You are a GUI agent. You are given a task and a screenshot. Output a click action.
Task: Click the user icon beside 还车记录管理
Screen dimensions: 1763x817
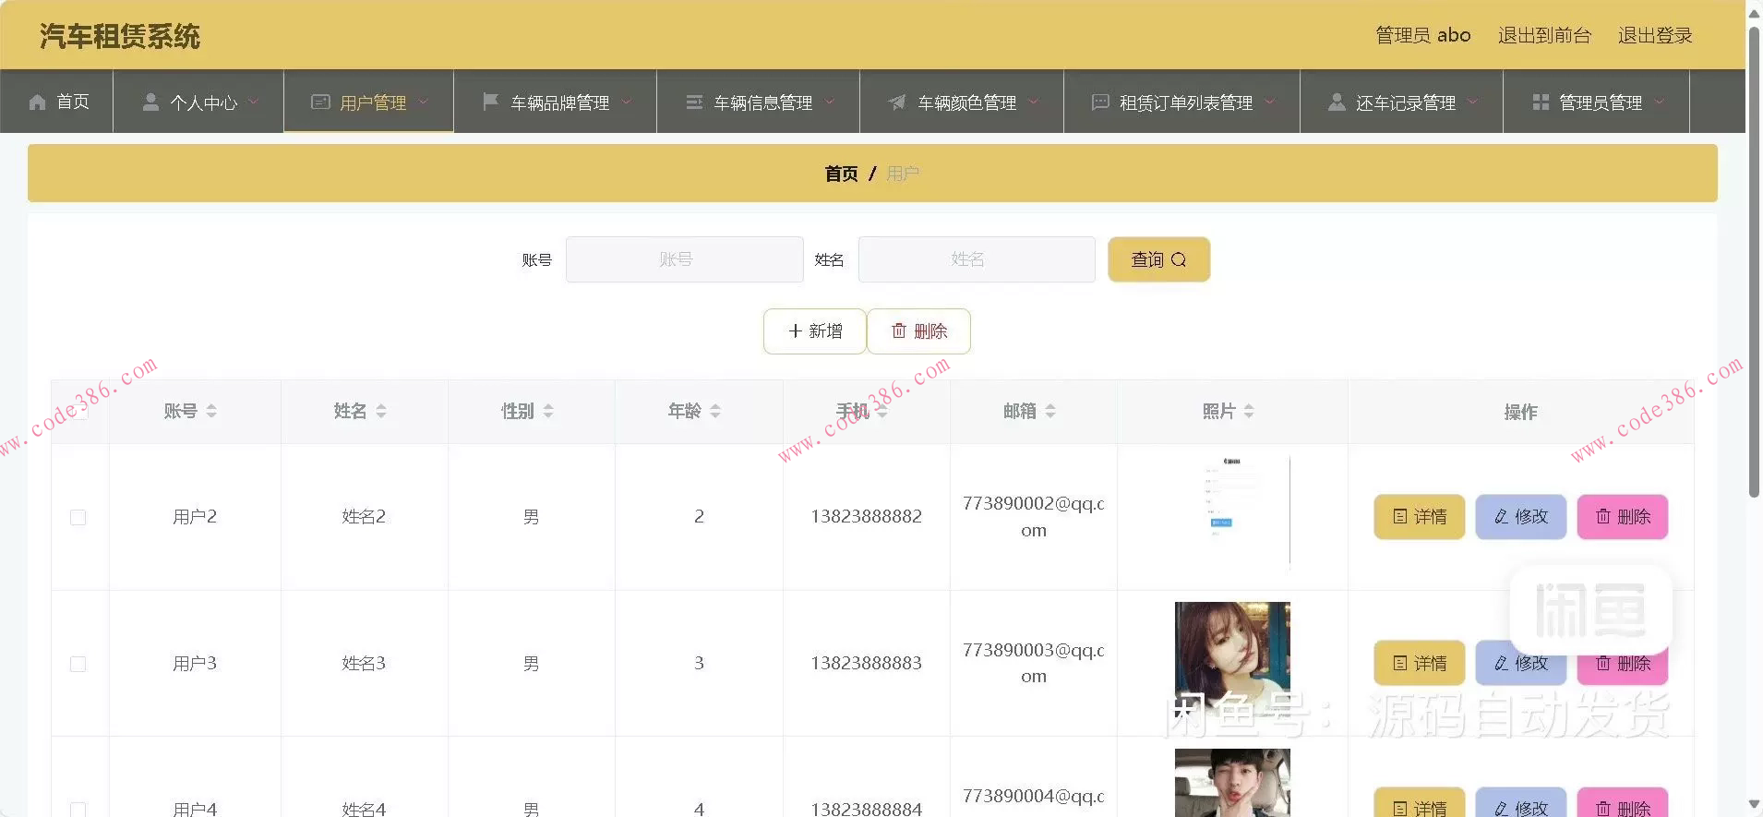(x=1337, y=102)
